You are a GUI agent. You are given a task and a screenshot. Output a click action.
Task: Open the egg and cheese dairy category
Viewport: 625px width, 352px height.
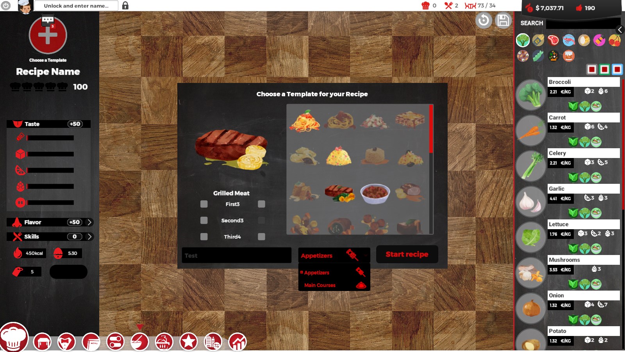pos(584,40)
